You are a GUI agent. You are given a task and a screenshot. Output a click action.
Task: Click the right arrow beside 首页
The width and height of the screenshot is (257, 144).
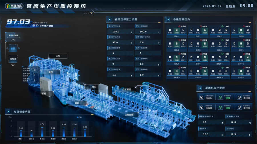pyautogui.click(x=19, y=48)
